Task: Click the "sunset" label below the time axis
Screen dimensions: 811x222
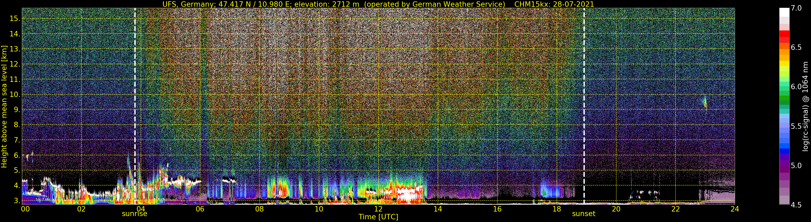Action: click(584, 214)
